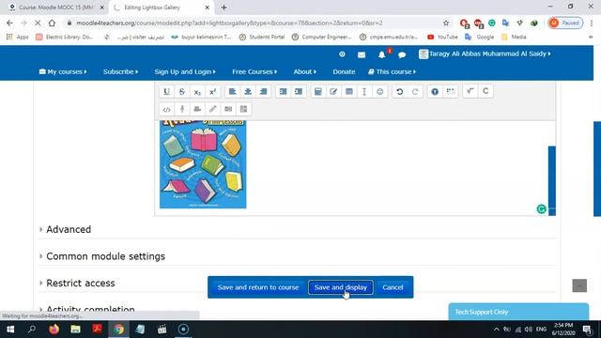Open the screenreader helper braille icon
This screenshot has width=601, height=338.
(451, 92)
